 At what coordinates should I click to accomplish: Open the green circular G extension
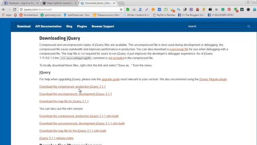tap(223, 10)
